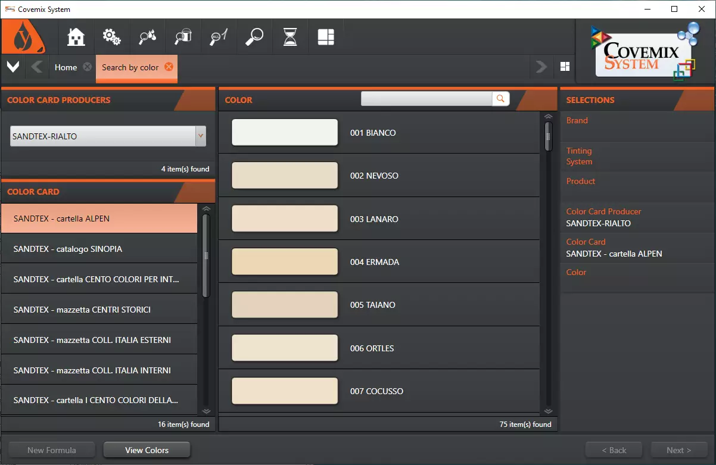The image size is (716, 465).
Task: Open settings via the gears icon
Action: coord(111,37)
